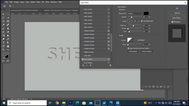Open the drop shadow black color swatch
This screenshot has height=106, width=189.
pos(146,14)
